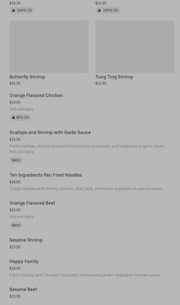
Task: Click the thumbs-up icon showing 100% (3)
Action: tap(13, 10)
